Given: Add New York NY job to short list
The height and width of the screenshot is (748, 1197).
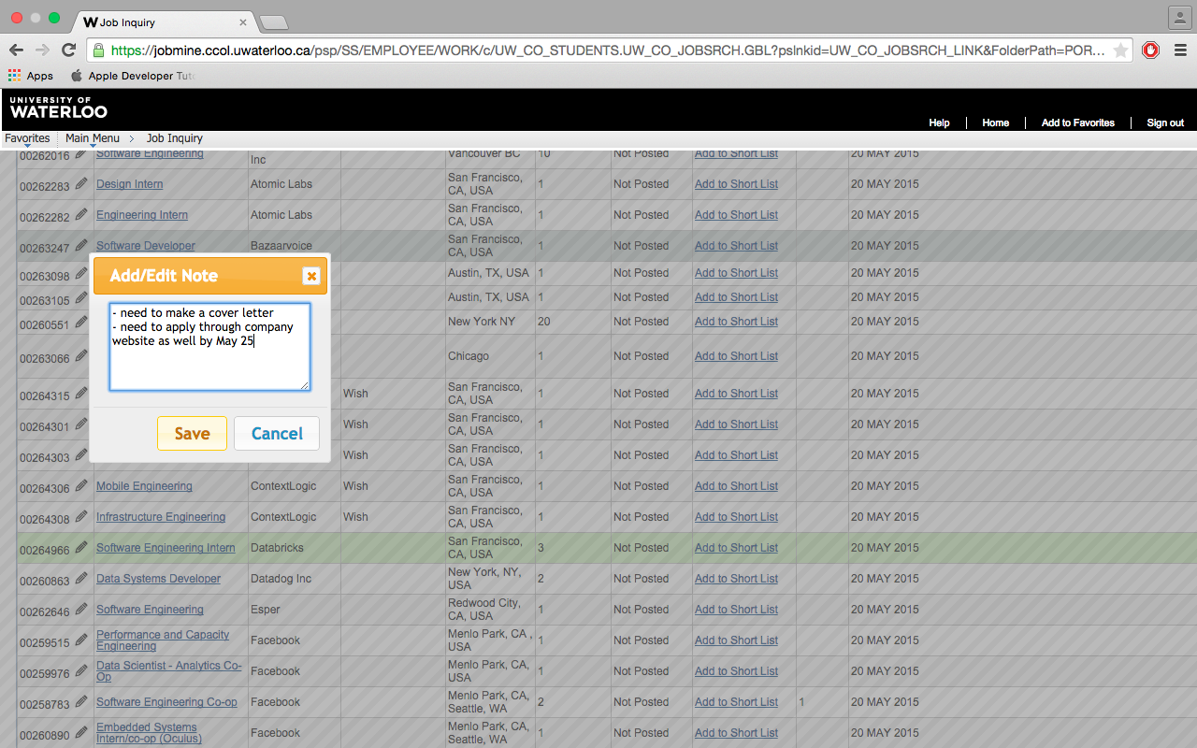Looking at the screenshot, I should 736,322.
